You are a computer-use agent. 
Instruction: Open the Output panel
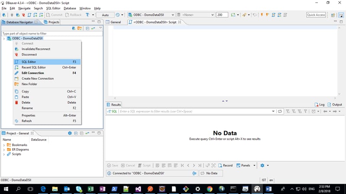(x=335, y=105)
